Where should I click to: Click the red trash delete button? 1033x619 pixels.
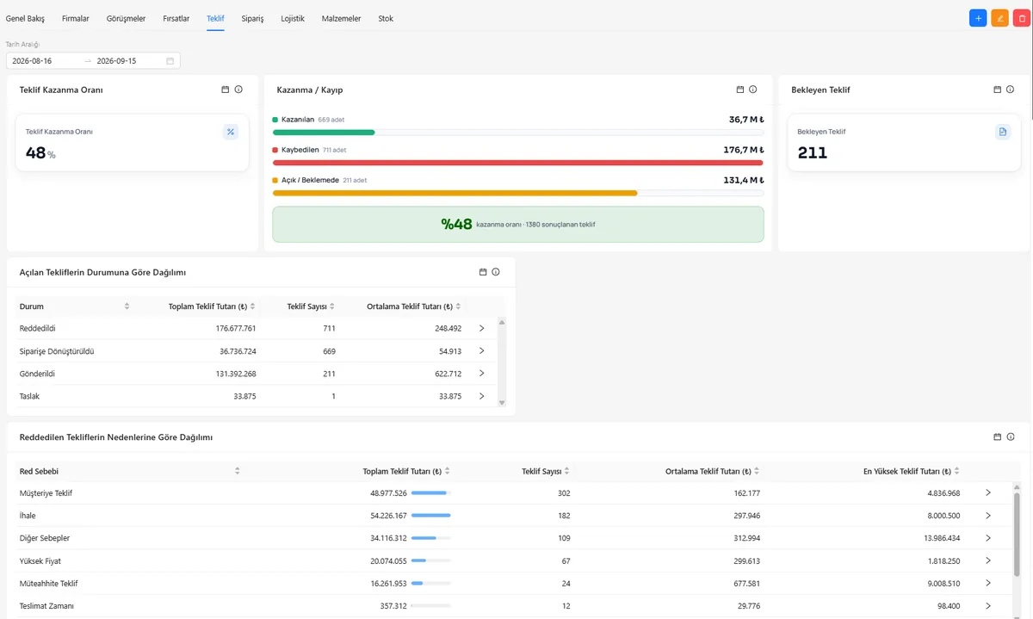1023,18
